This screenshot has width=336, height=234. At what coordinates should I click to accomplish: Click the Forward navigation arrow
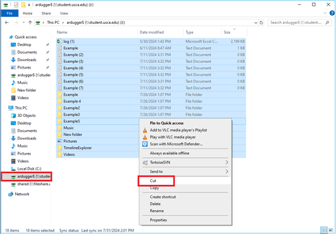(16, 23)
